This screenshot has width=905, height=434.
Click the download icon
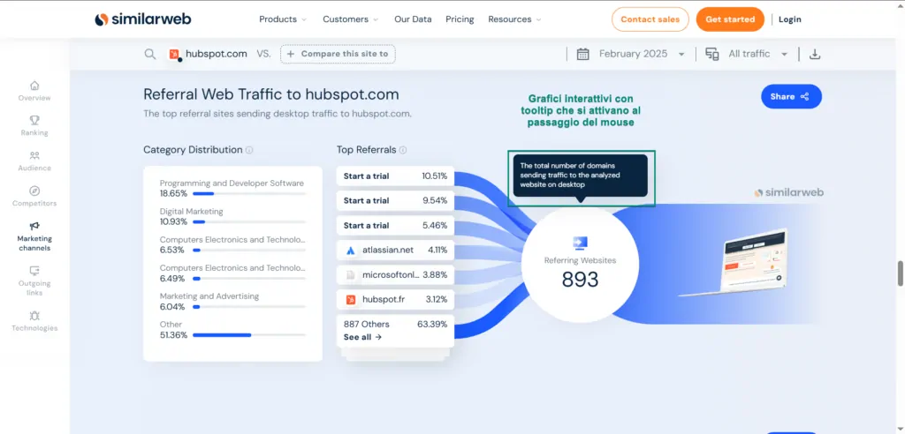point(814,54)
